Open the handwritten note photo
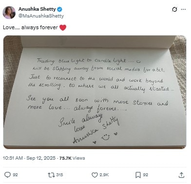 (95, 92)
